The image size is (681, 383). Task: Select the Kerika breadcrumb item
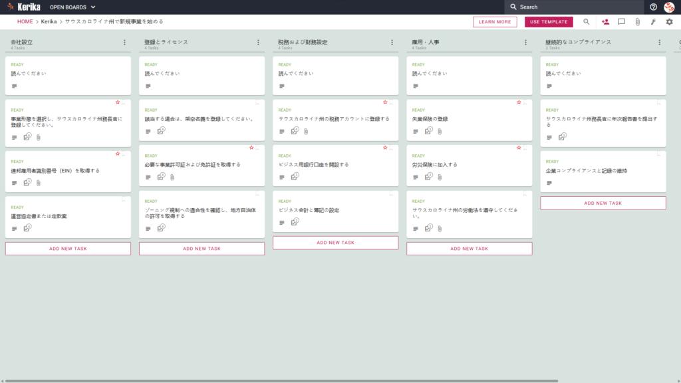click(49, 22)
